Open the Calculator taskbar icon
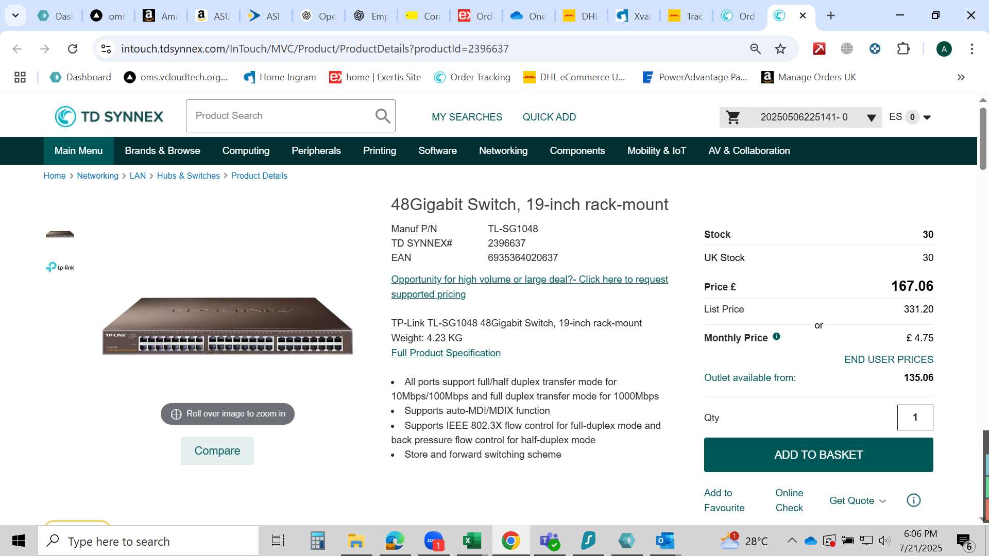989x556 pixels. (x=317, y=541)
